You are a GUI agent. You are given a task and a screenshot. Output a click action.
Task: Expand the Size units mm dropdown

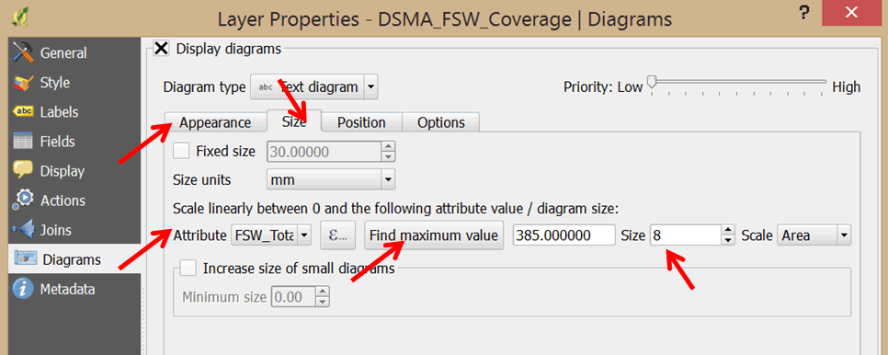pyautogui.click(x=331, y=180)
